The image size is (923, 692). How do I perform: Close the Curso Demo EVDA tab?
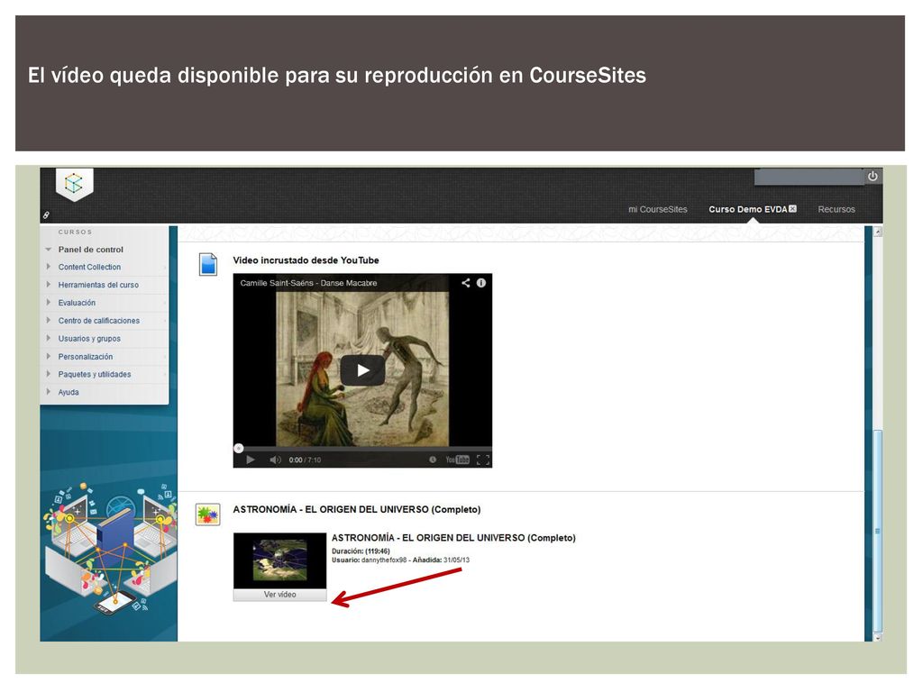792,208
